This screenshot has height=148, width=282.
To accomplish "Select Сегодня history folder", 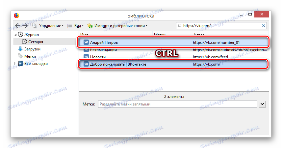I will coord(36,42).
